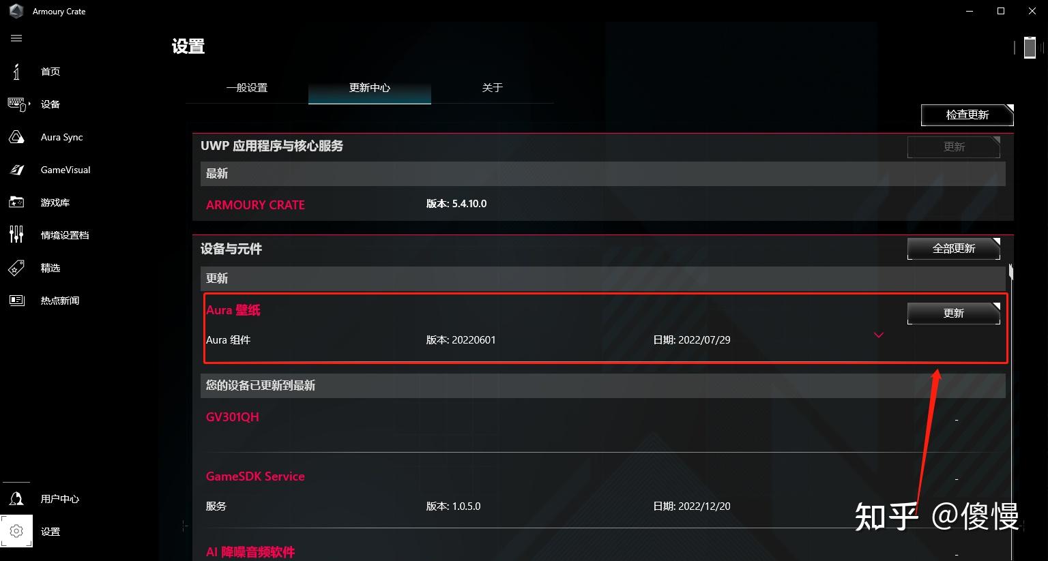
Task: Open the Game Library (游戏库) icon
Action: [x=16, y=202]
